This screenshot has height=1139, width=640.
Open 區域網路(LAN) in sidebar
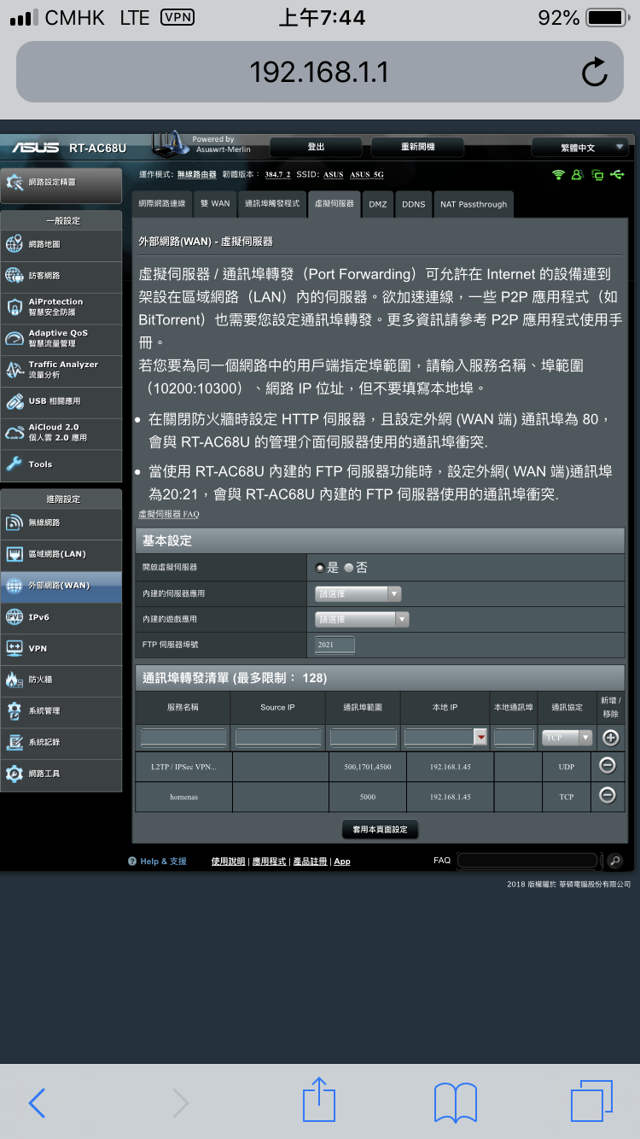61,554
